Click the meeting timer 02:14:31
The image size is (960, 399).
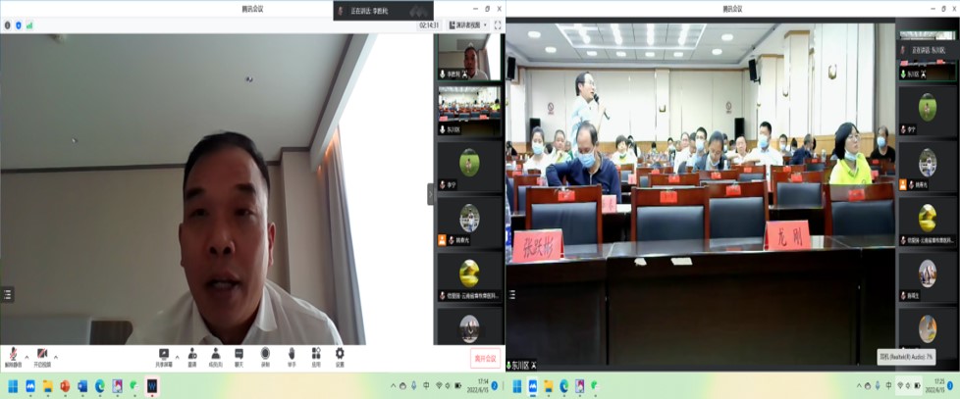tap(429, 25)
